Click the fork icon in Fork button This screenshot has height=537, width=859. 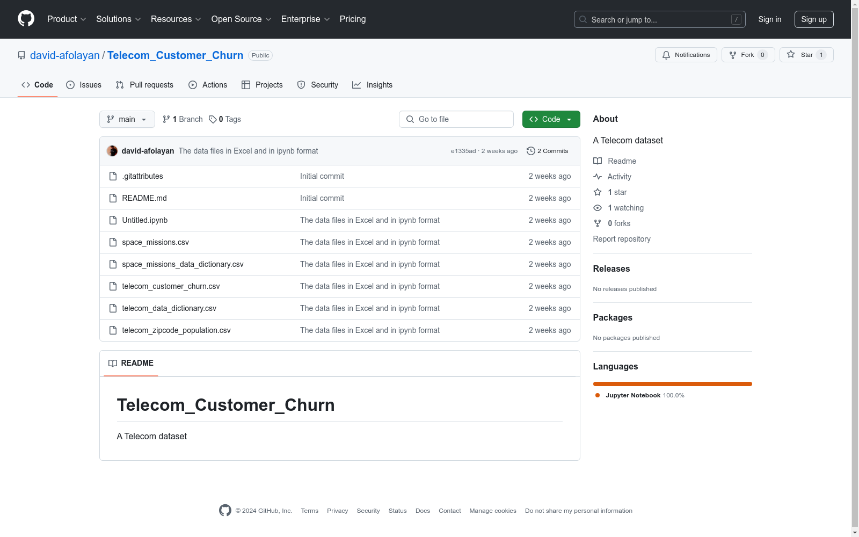[733, 55]
